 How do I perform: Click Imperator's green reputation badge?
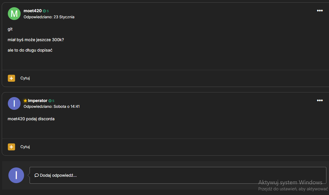point(51,101)
